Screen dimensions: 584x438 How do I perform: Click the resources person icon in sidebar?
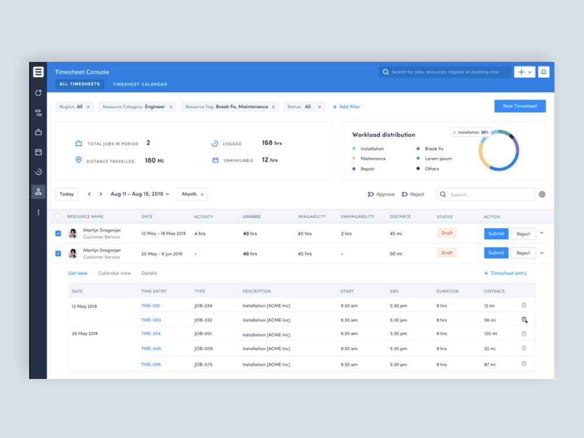[38, 192]
